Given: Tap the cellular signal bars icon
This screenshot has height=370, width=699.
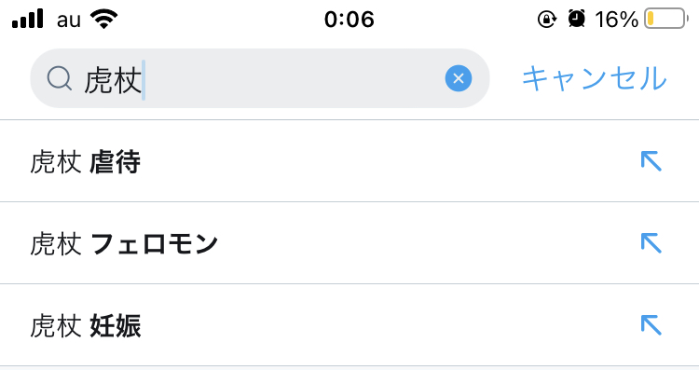Looking at the screenshot, I should pyautogui.click(x=28, y=19).
